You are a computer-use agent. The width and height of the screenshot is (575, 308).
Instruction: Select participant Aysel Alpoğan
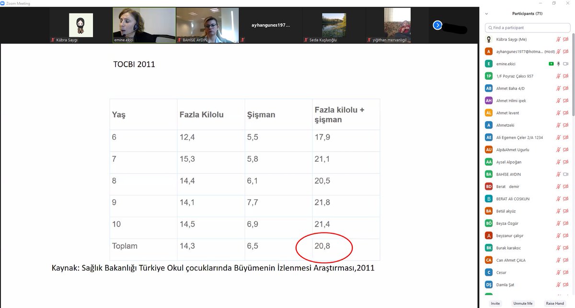point(527,162)
